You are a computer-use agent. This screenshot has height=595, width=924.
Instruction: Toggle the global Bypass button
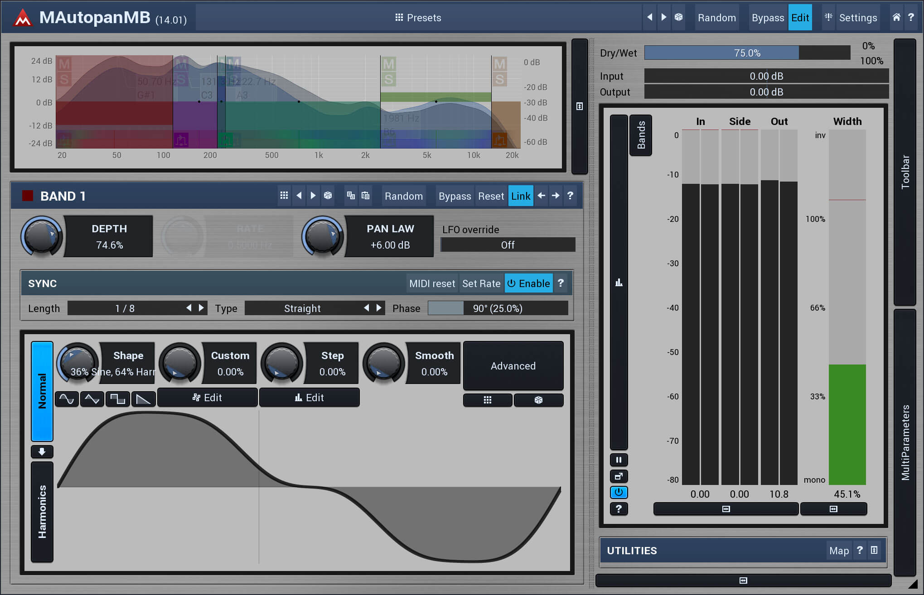point(768,18)
